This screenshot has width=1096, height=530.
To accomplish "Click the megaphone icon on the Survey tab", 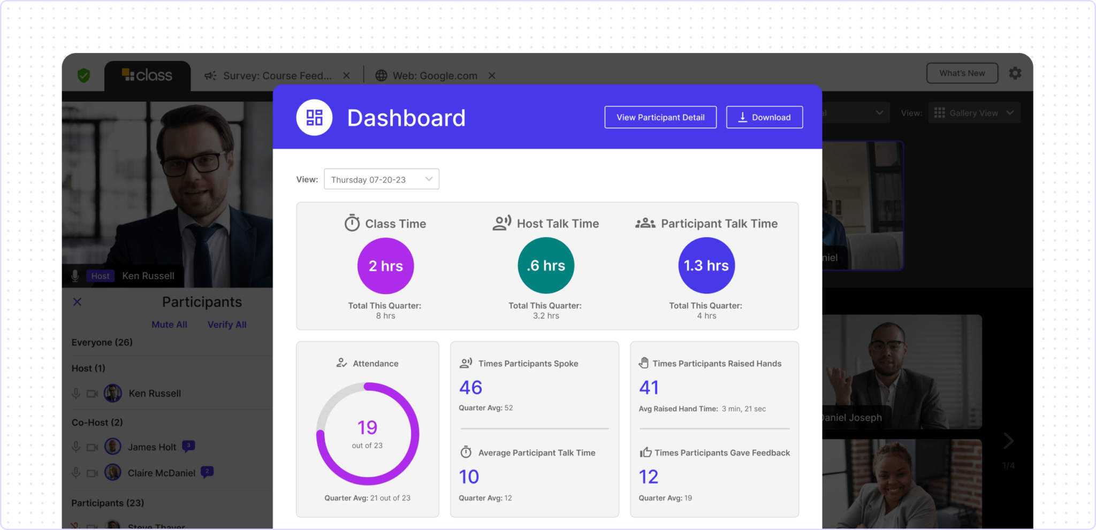I will (x=210, y=75).
